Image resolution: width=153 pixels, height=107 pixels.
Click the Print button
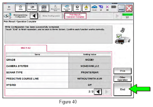[123, 71]
